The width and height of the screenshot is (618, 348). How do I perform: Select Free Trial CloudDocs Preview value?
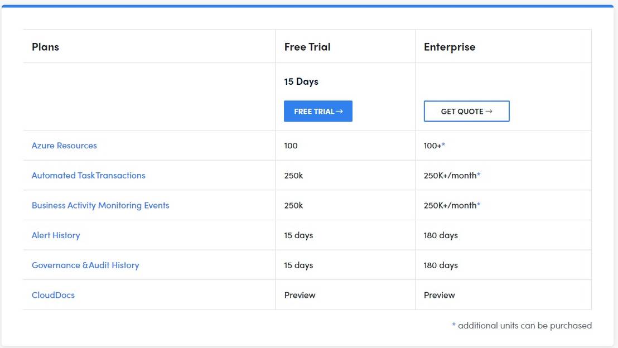click(x=300, y=295)
